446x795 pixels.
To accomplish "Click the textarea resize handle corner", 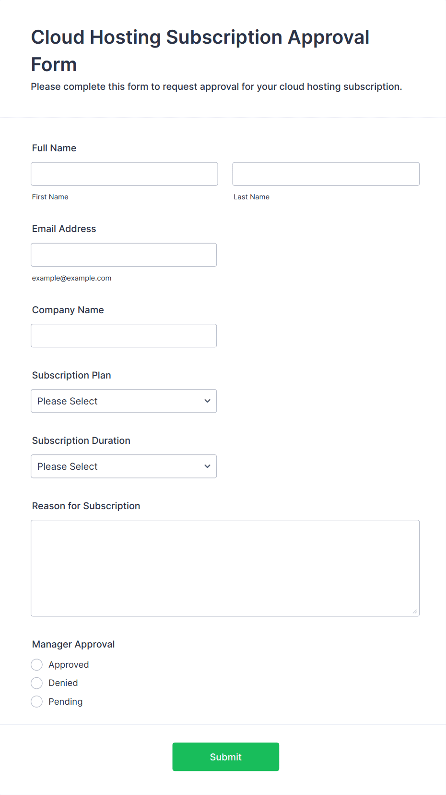I will coord(415,612).
